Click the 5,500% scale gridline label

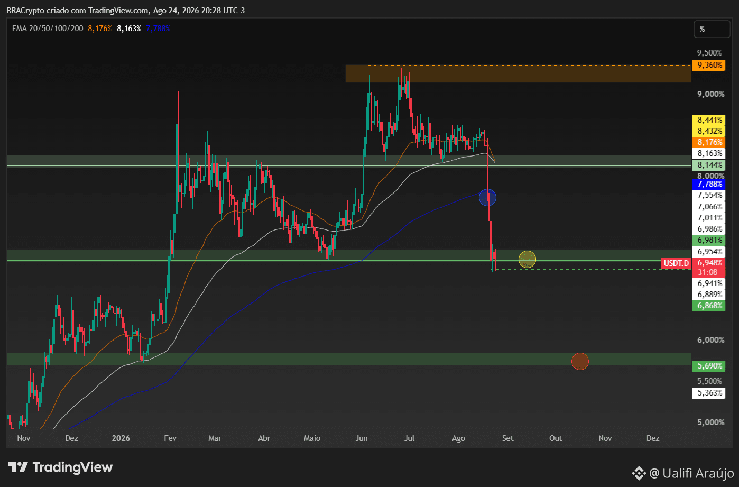pos(710,381)
